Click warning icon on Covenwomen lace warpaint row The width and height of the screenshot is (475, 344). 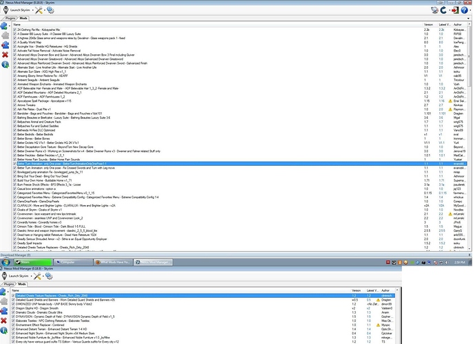click(450, 214)
